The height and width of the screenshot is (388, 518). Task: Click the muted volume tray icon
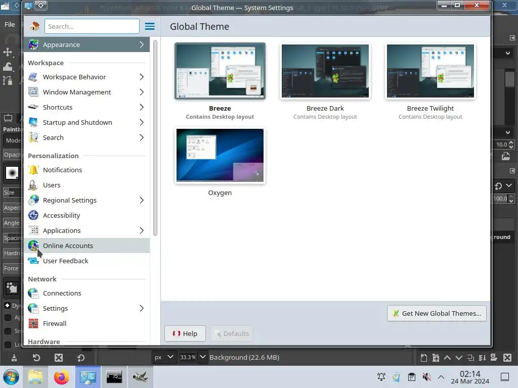point(426,377)
